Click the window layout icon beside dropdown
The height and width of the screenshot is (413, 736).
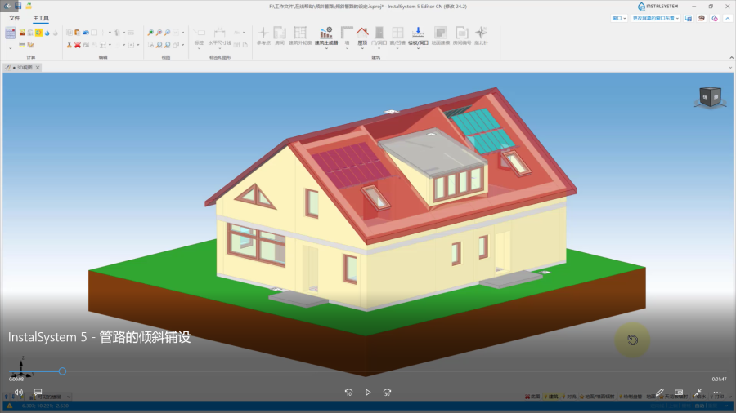point(689,18)
